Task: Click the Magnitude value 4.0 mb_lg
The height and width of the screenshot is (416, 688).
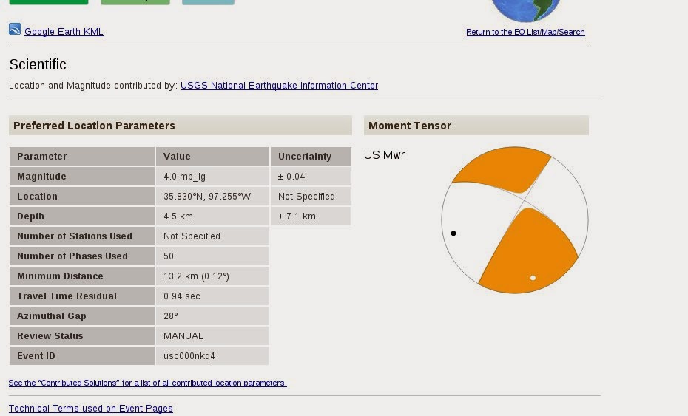Action: pos(184,177)
